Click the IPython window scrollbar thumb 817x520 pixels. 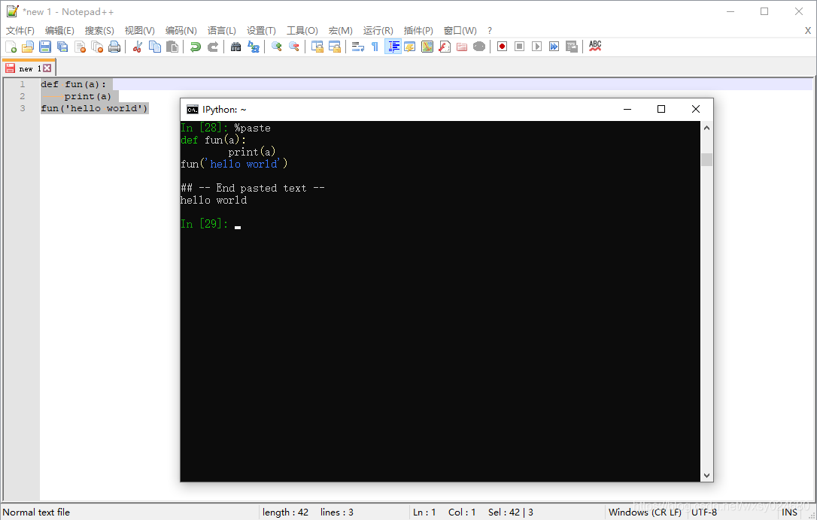[706, 159]
